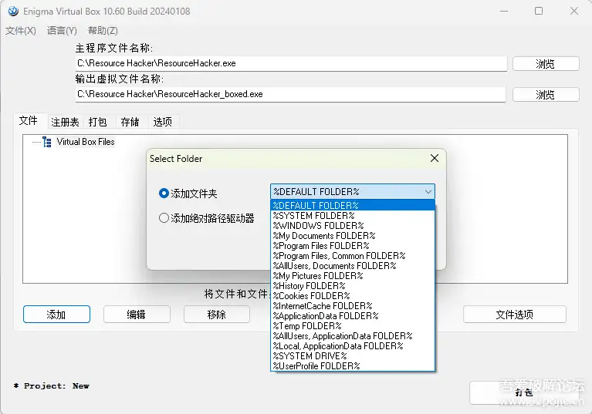Select the 添加绝对路径驱动器 radio option
Image resolution: width=592 pixels, height=414 pixels.
point(164,218)
